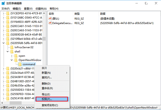The height and width of the screenshot is (110, 161).
Task: Click folder icon of {523A581F-EC58-40 key
Action: coord(8,77)
